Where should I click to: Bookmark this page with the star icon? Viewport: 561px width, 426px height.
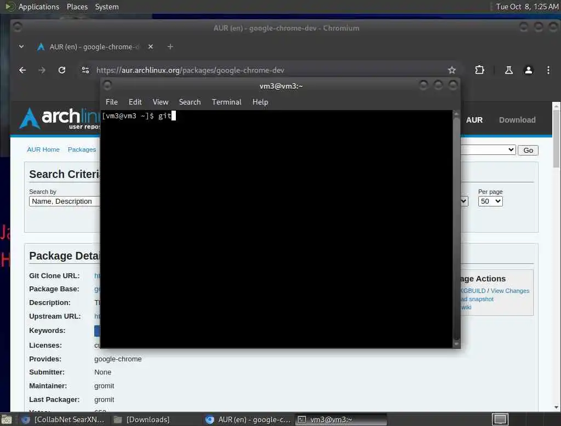click(x=452, y=70)
